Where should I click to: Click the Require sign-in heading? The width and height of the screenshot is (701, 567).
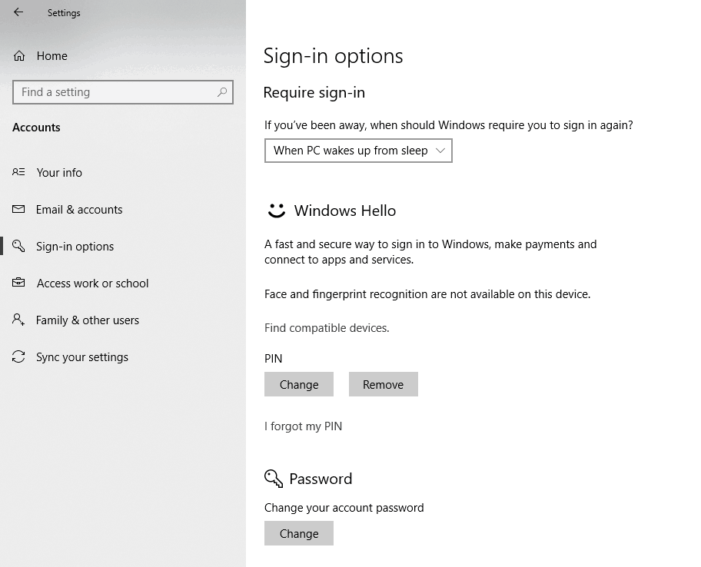314,93
